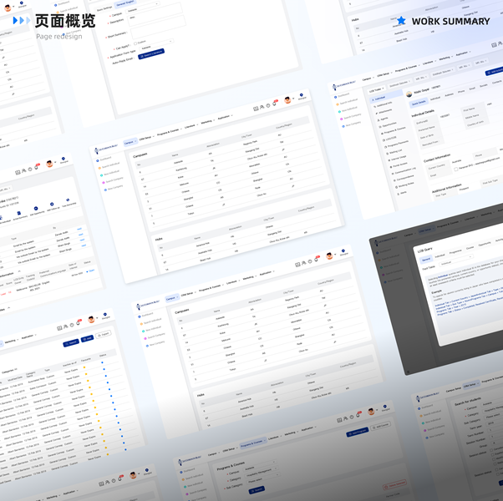This screenshot has width=503, height=501.
Task: Click the blue Add button atop the profile mockup
Action: click(x=495, y=72)
